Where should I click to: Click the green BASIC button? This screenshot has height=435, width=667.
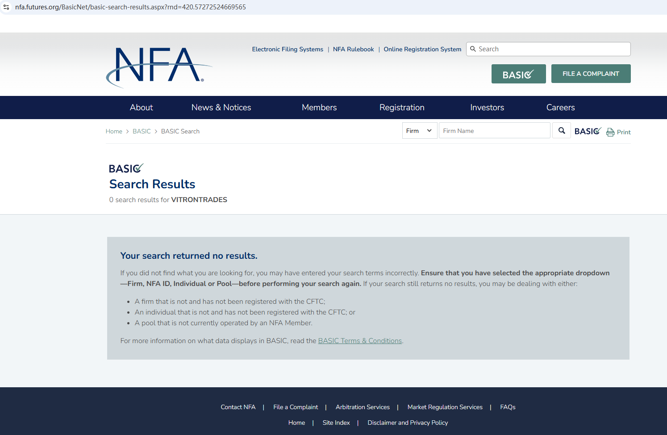point(518,74)
